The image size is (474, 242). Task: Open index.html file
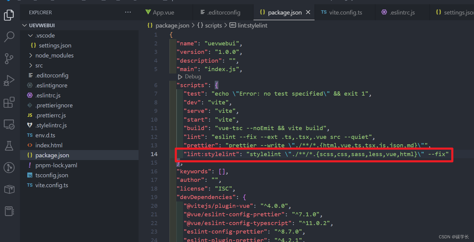[79, 145]
